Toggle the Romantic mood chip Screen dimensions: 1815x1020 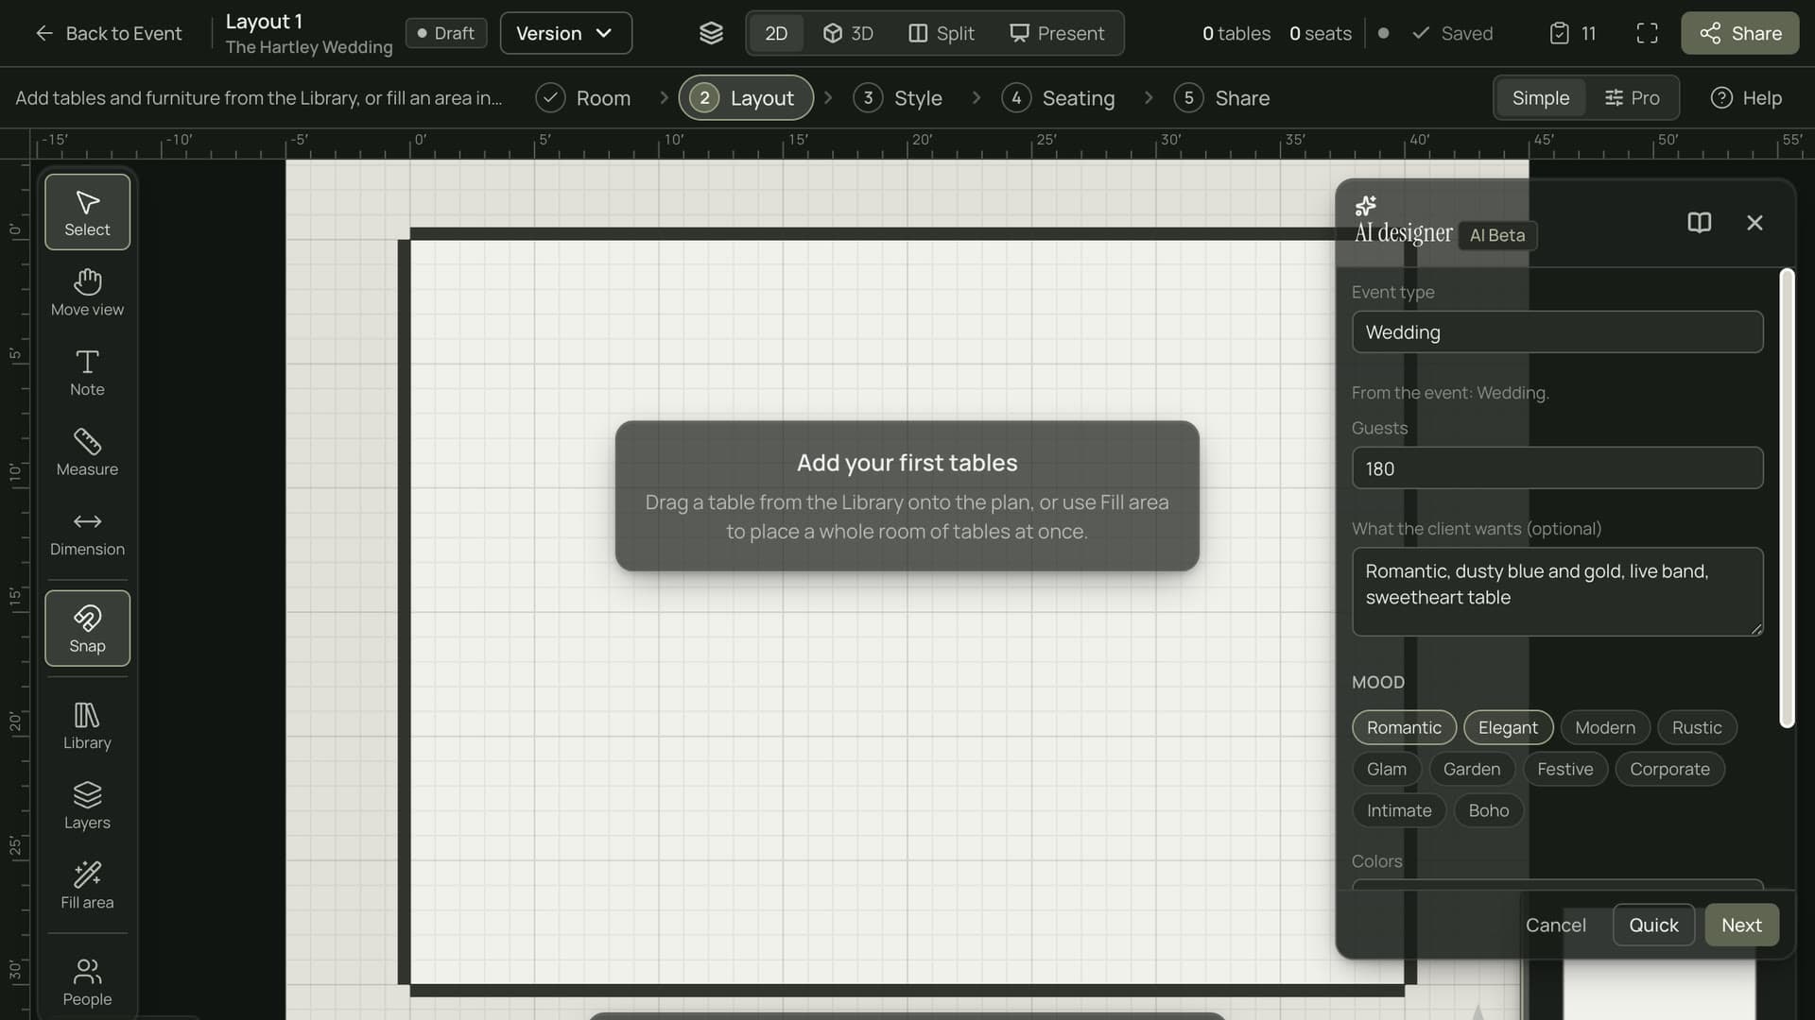[x=1404, y=727]
